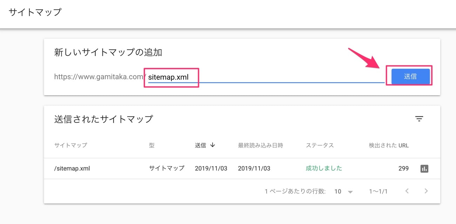Click the sitemap.xml URL input field
Screen dimensions: 456x224
tap(266, 77)
